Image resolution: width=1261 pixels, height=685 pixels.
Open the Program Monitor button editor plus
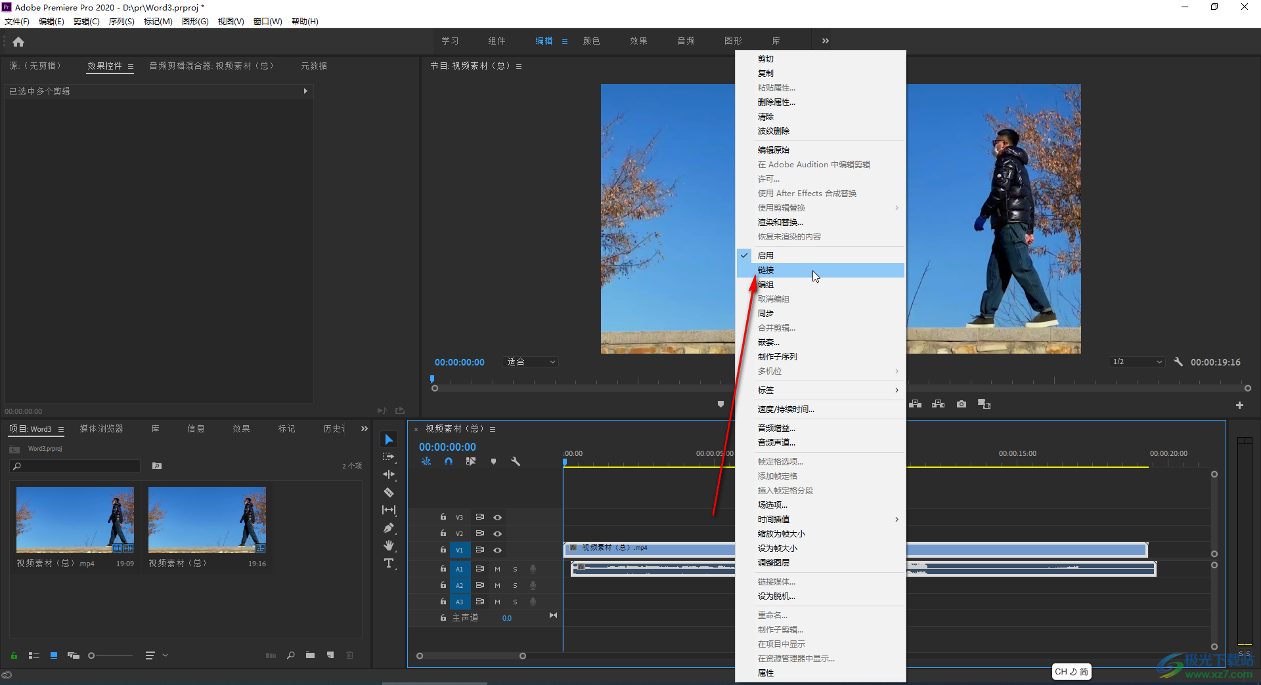(1239, 405)
